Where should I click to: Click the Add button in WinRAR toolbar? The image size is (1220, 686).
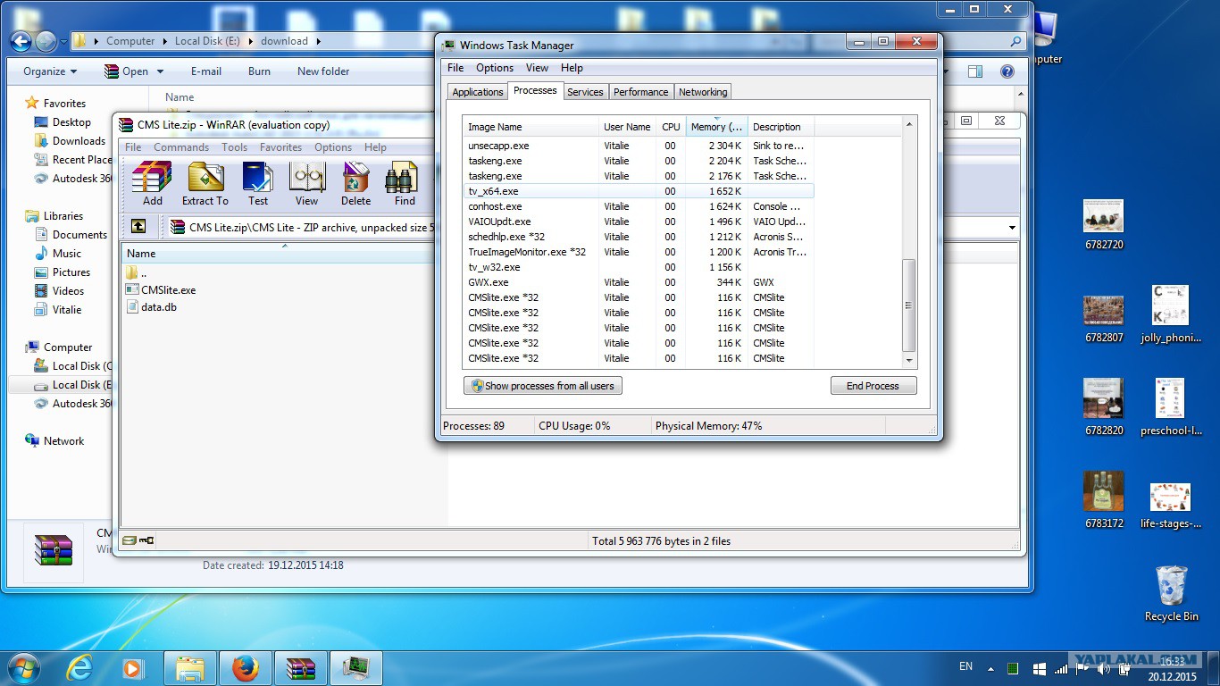click(152, 185)
